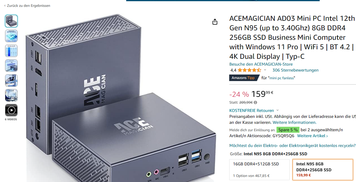Click the share icon above product image
Screen dimensions: 356x182
pyautogui.click(x=215, y=22)
